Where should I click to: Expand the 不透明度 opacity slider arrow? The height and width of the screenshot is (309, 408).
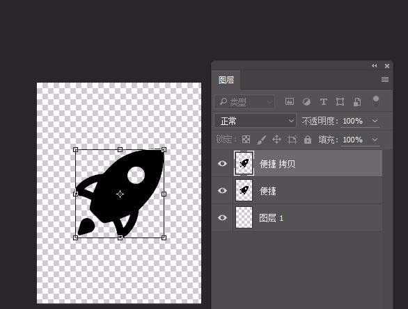click(x=375, y=121)
